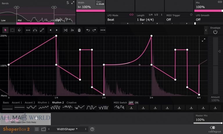Select the arc curve segment tool
Screen dimensions: 223x134
[35, 30]
